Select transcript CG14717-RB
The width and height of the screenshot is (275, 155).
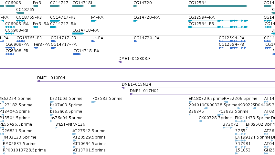tap(63, 17)
